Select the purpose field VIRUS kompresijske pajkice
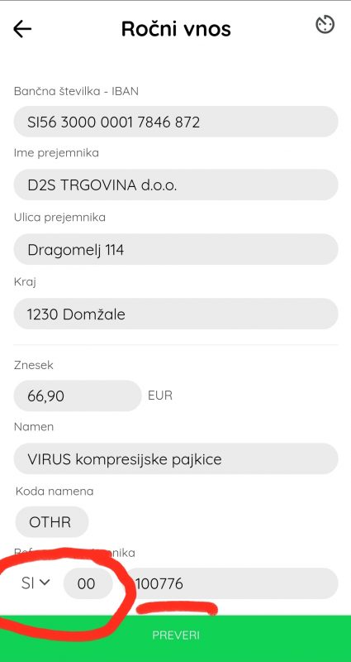The width and height of the screenshot is (351, 662). point(176,458)
